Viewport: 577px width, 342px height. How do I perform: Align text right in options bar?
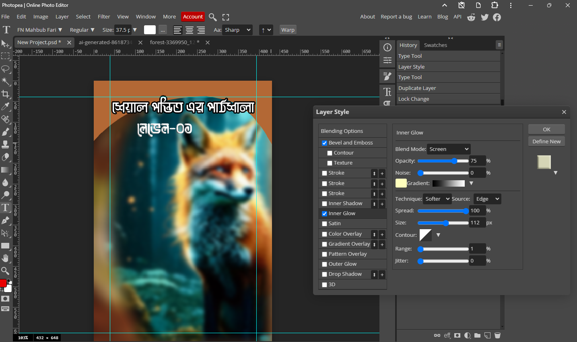click(201, 30)
